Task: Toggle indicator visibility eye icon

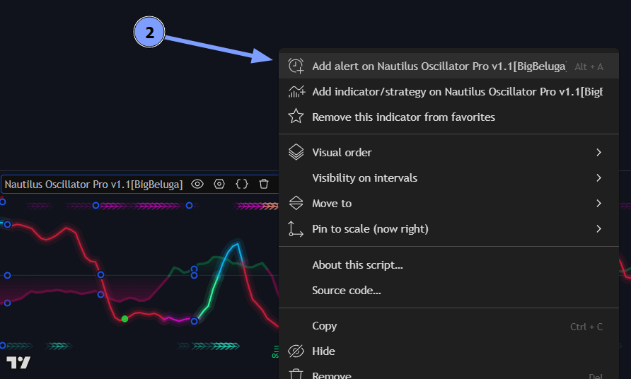Action: point(197,185)
